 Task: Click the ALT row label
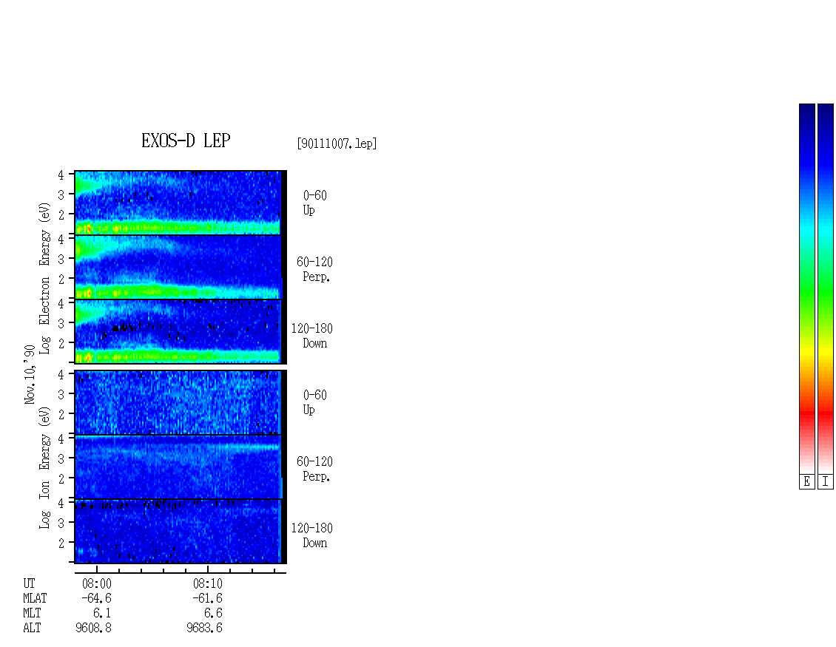(32, 628)
